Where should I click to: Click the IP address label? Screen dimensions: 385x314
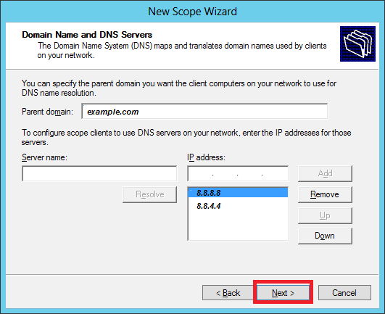point(206,157)
